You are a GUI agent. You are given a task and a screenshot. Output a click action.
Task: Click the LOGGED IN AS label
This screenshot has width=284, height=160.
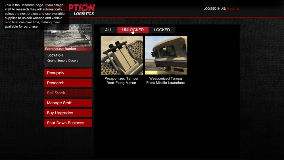pos(214,9)
